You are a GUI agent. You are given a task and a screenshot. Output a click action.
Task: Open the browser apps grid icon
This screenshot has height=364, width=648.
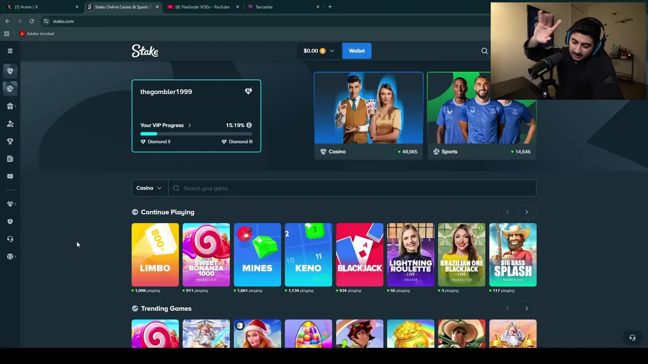point(7,34)
